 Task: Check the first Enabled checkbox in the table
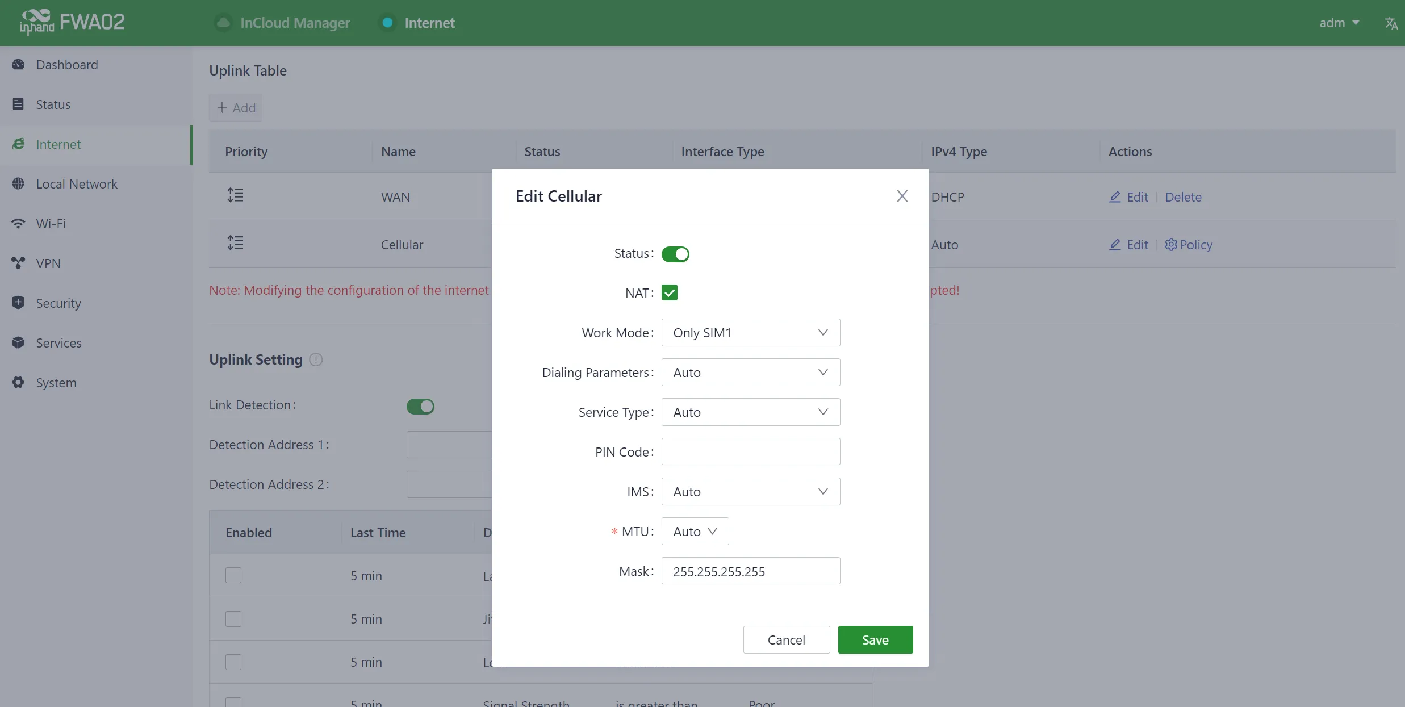coord(233,575)
